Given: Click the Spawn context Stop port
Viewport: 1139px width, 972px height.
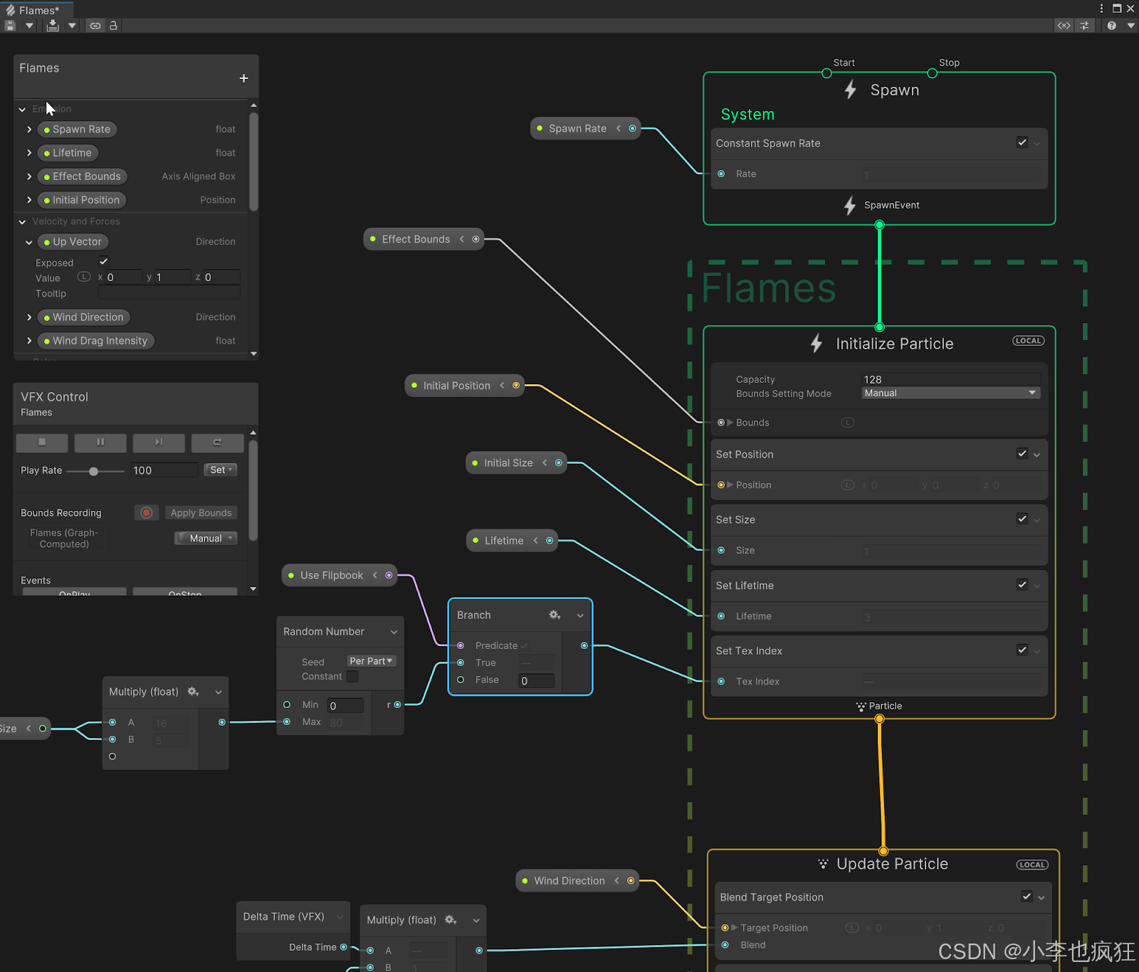Looking at the screenshot, I should tap(932, 73).
